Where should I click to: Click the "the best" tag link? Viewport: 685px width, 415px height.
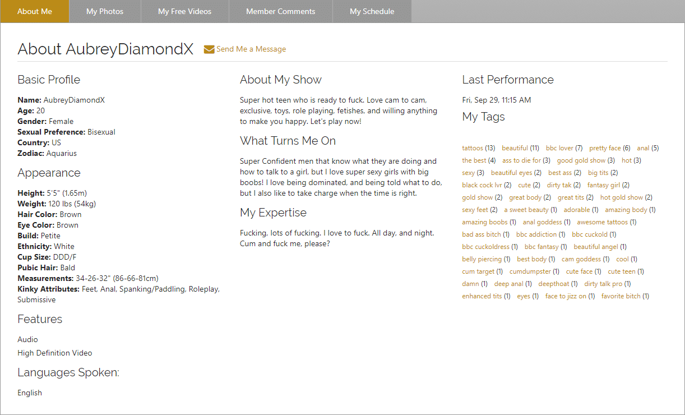coord(474,160)
